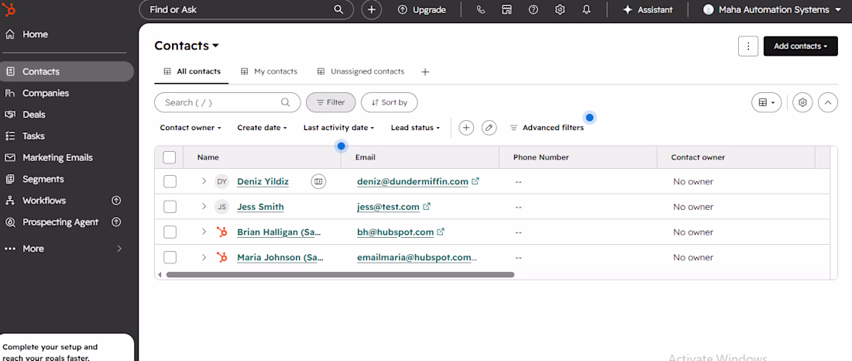The height and width of the screenshot is (361, 852).
Task: Select Brian Halligan row checkbox
Action: [170, 232]
